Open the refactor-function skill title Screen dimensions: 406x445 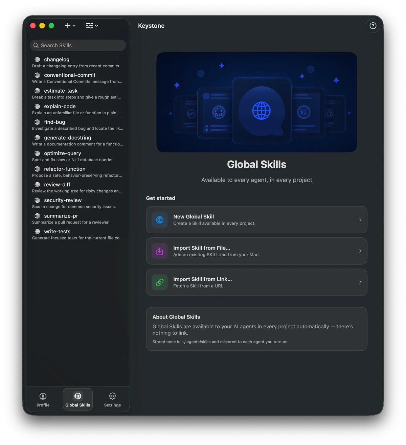point(65,169)
